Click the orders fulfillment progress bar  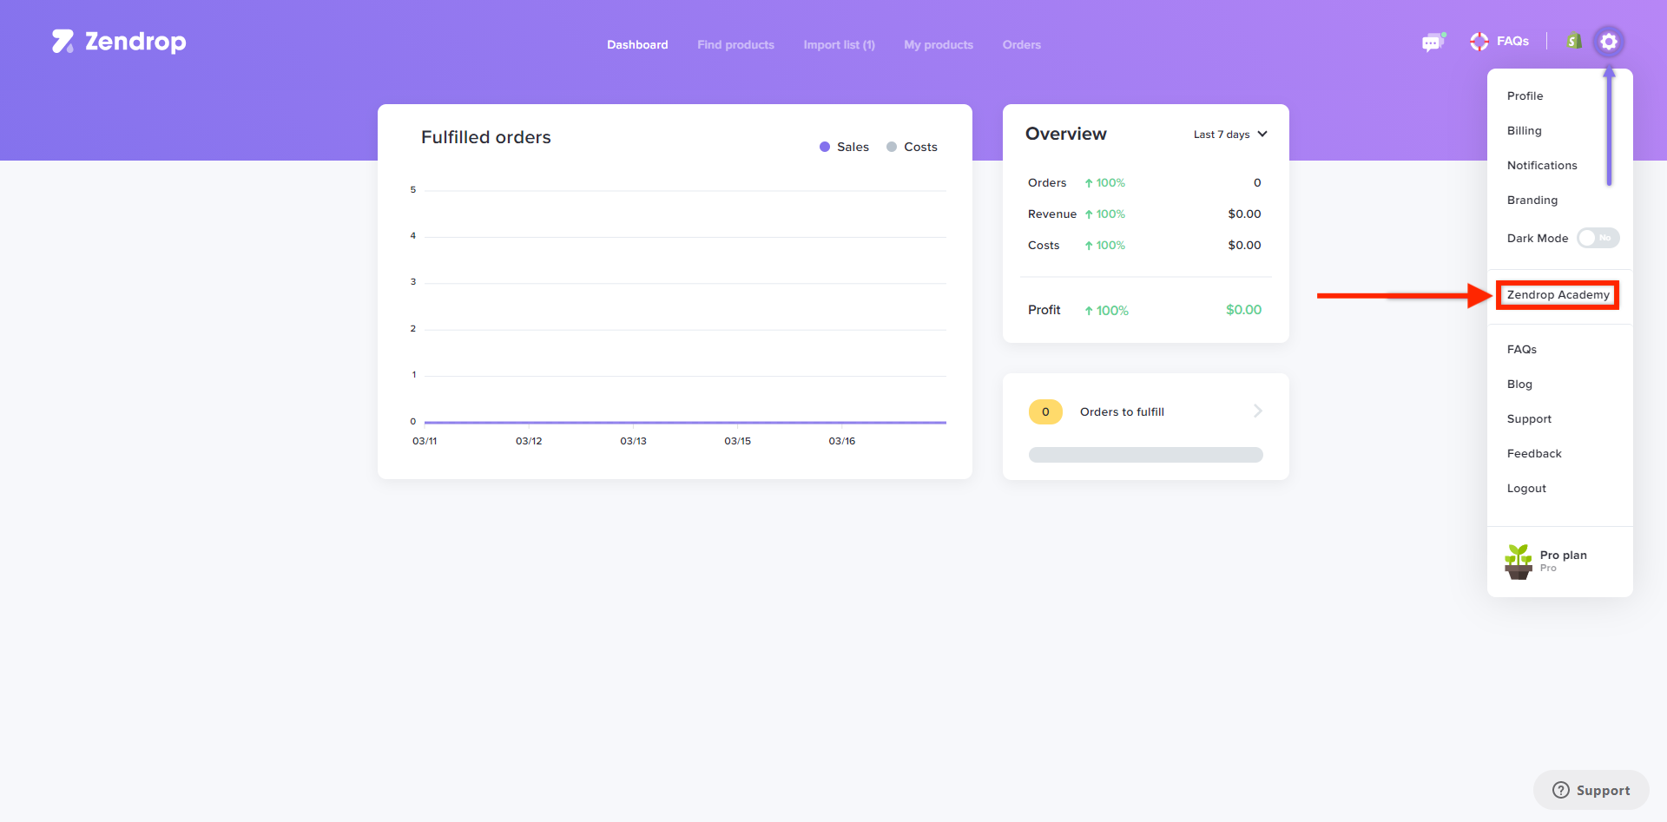pos(1145,455)
